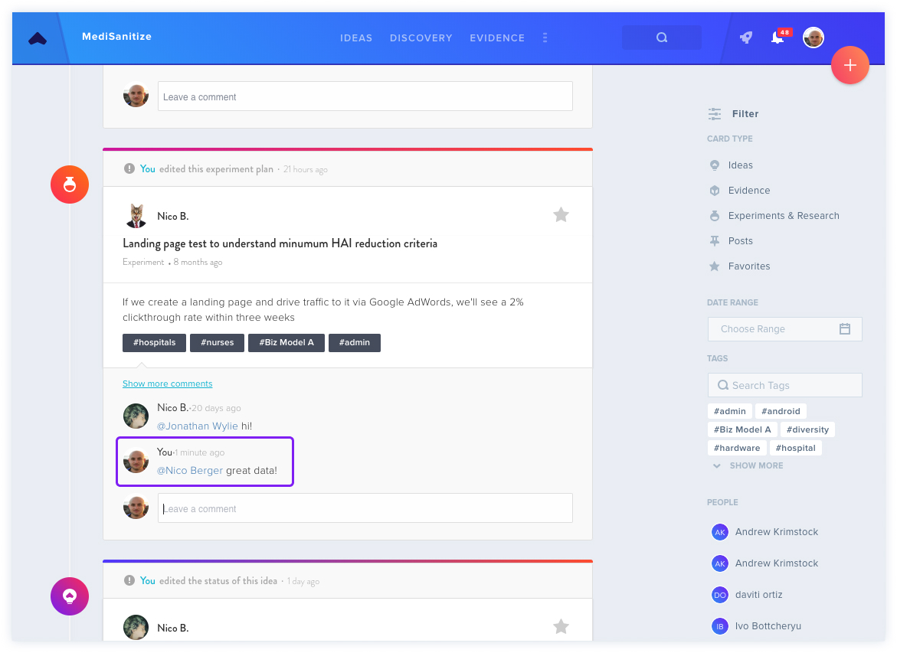Click 'You' link on experiment plan edit

click(x=148, y=168)
